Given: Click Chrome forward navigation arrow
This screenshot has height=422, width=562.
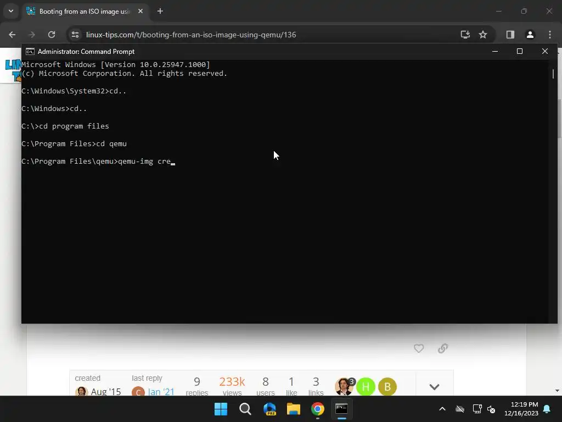Looking at the screenshot, I should [x=31, y=35].
